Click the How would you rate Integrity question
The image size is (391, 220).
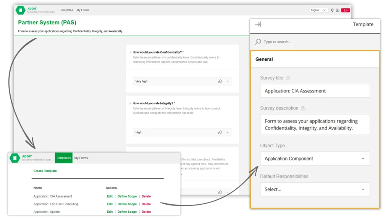pos(153,103)
